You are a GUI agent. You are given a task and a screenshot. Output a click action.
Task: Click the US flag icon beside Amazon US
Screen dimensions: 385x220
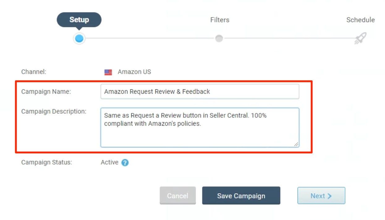tap(108, 72)
